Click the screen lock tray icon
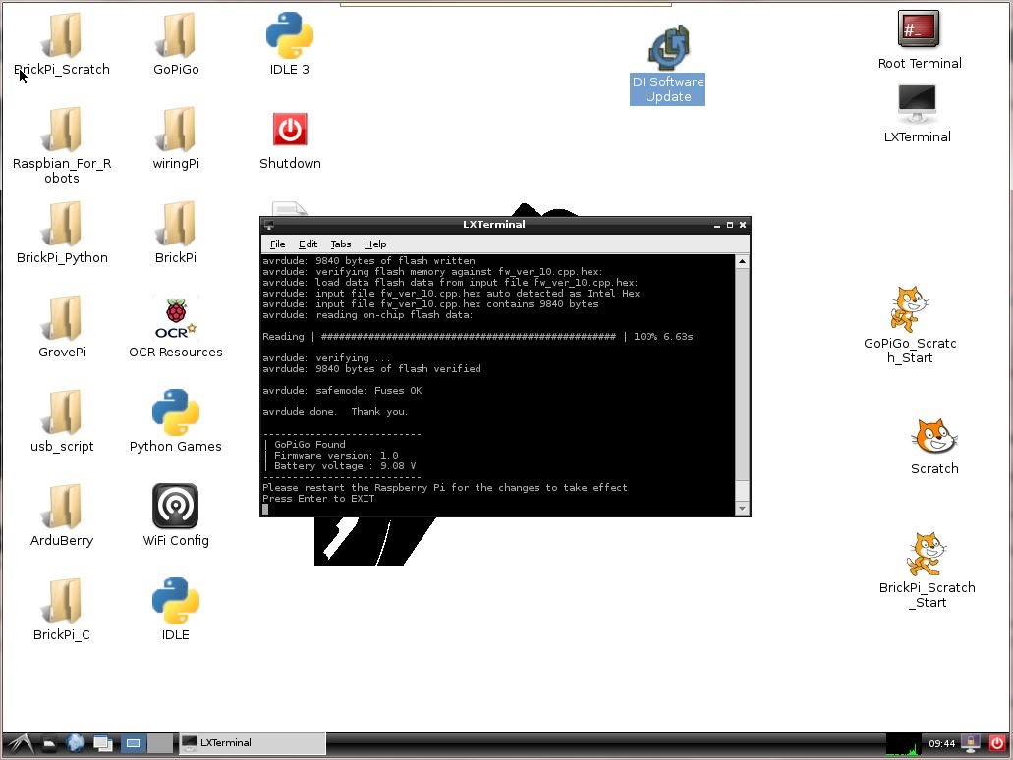The image size is (1013, 760). tap(971, 744)
